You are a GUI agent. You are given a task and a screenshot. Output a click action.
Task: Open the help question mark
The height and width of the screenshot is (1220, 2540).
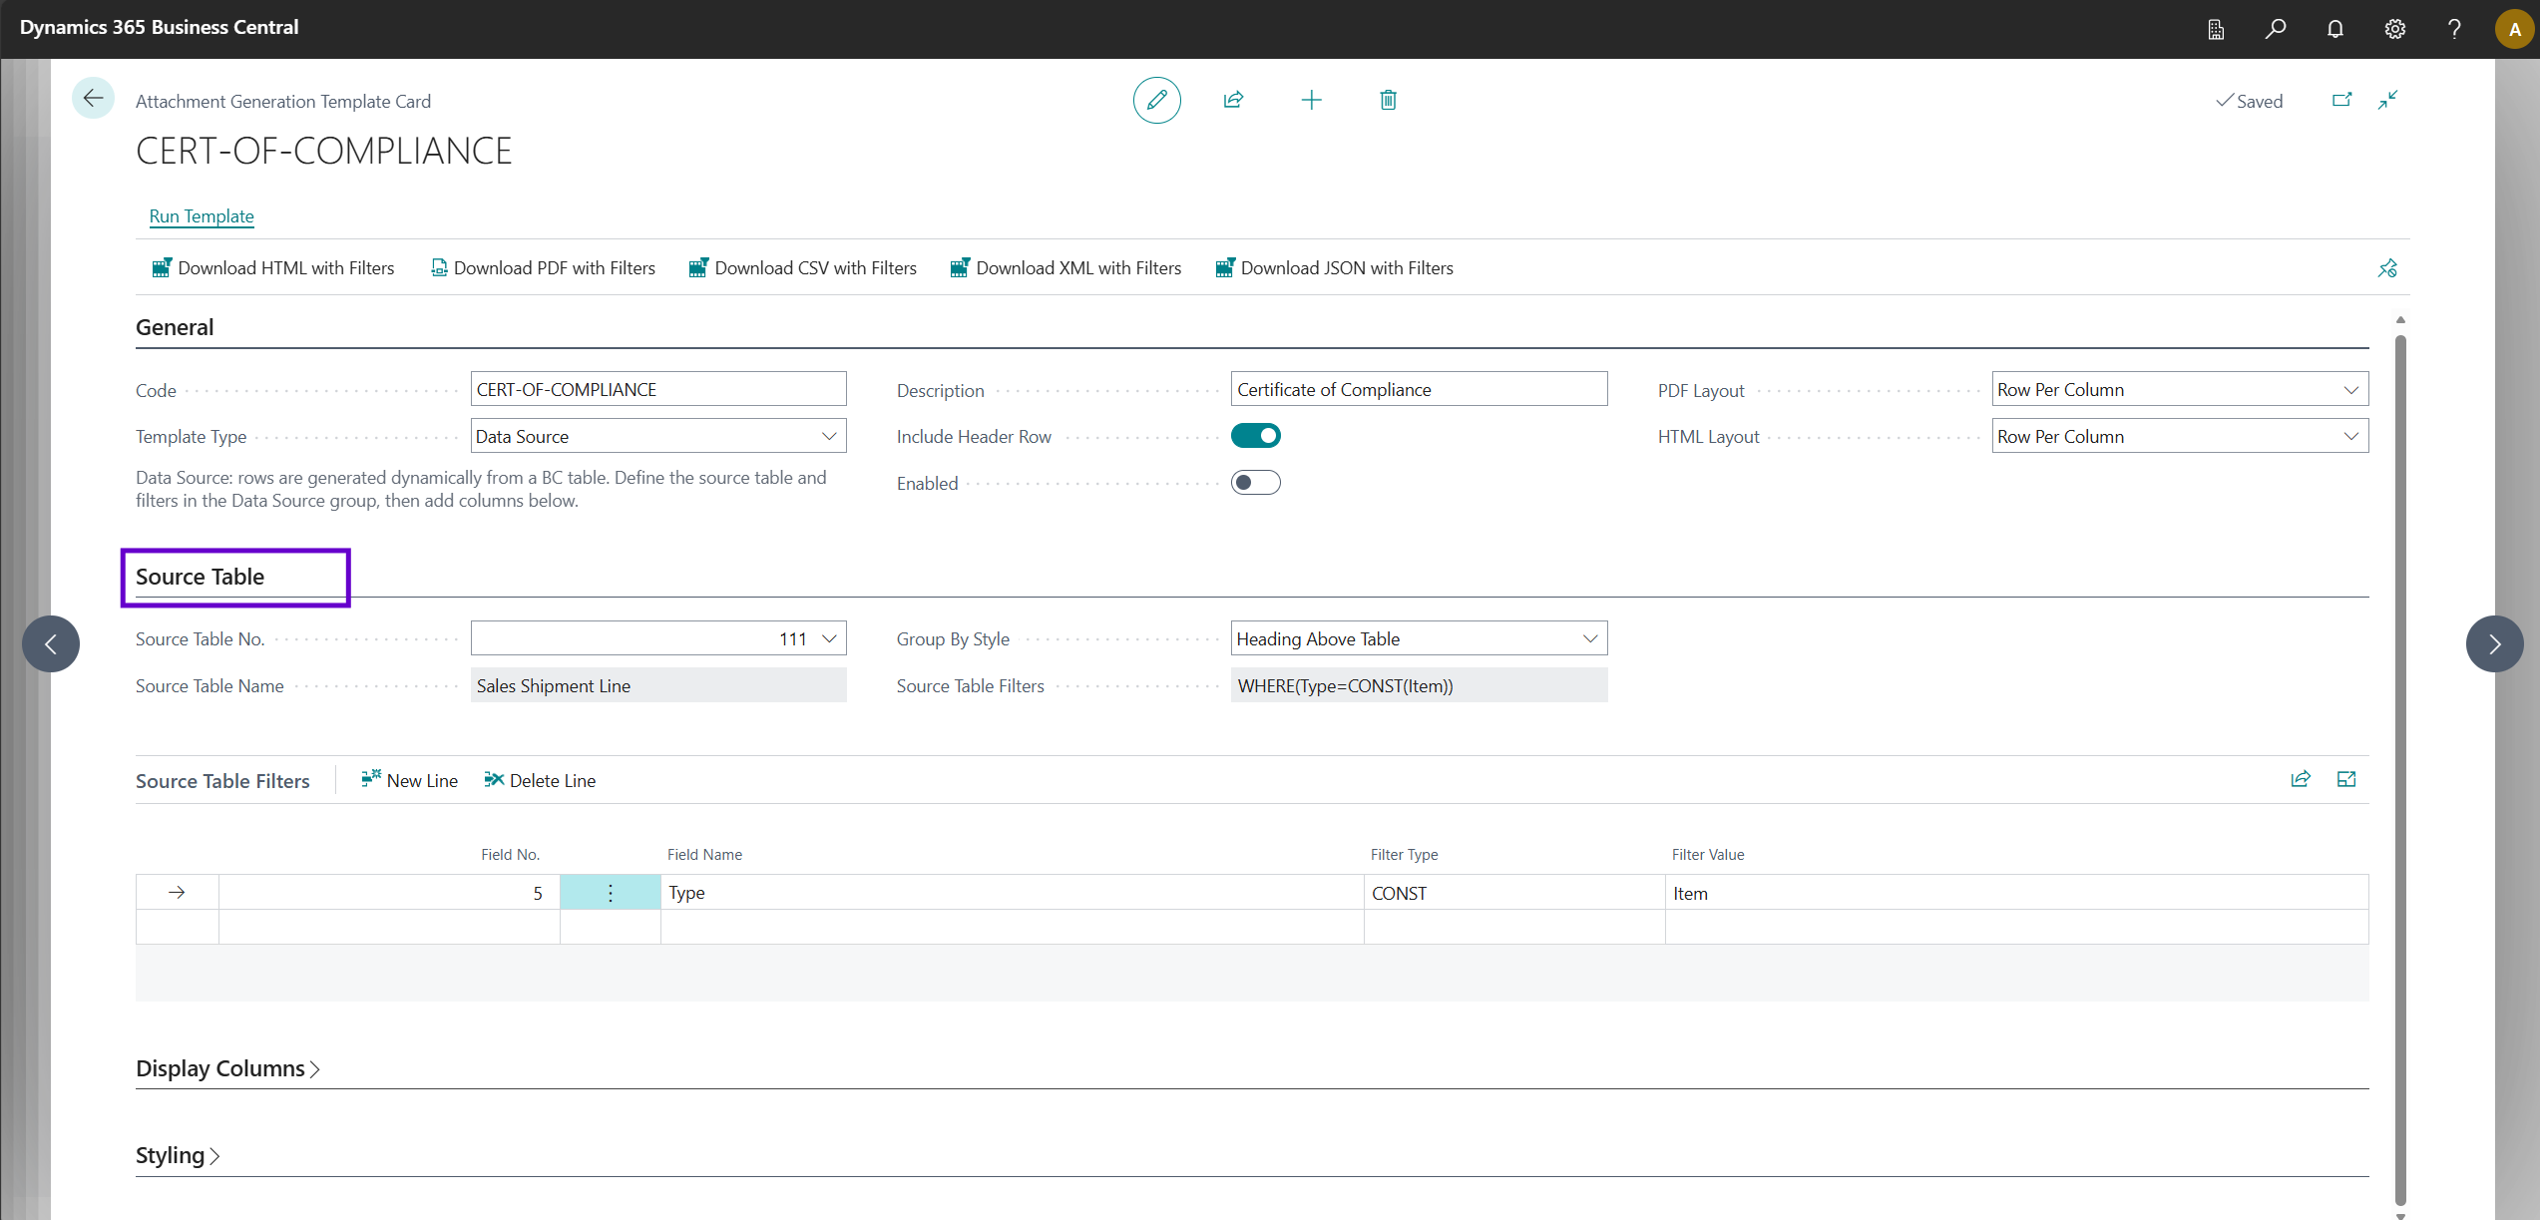coord(2454,29)
